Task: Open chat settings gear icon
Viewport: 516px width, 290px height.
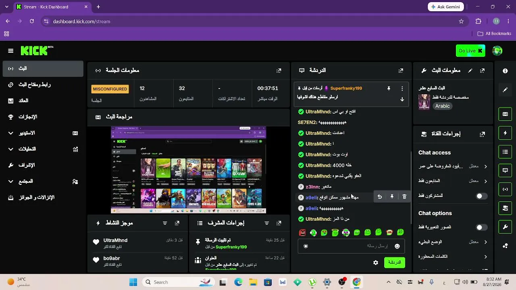Action: [376, 262]
